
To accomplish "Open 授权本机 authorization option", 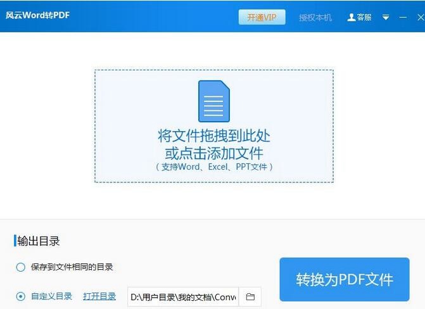I will (315, 18).
